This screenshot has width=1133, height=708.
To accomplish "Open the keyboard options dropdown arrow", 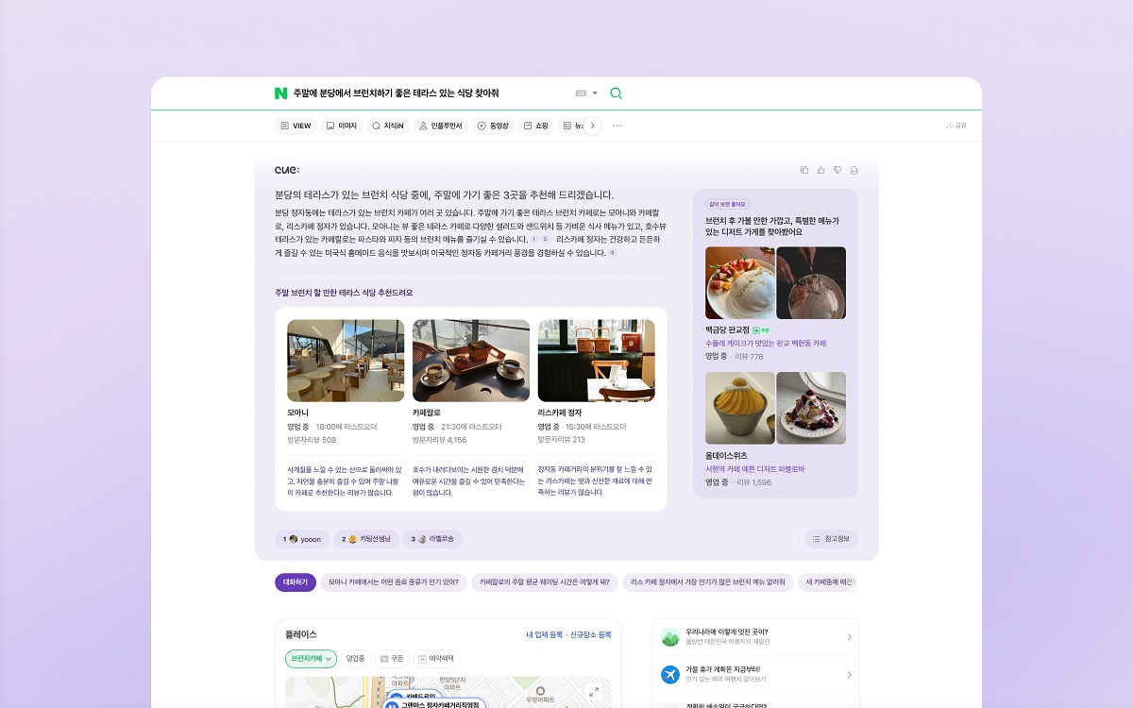I will pyautogui.click(x=595, y=93).
